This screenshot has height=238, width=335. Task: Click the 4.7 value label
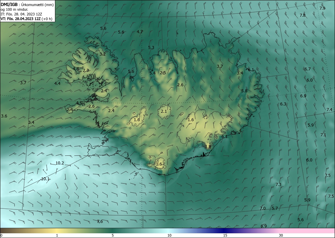[x=140, y=32]
